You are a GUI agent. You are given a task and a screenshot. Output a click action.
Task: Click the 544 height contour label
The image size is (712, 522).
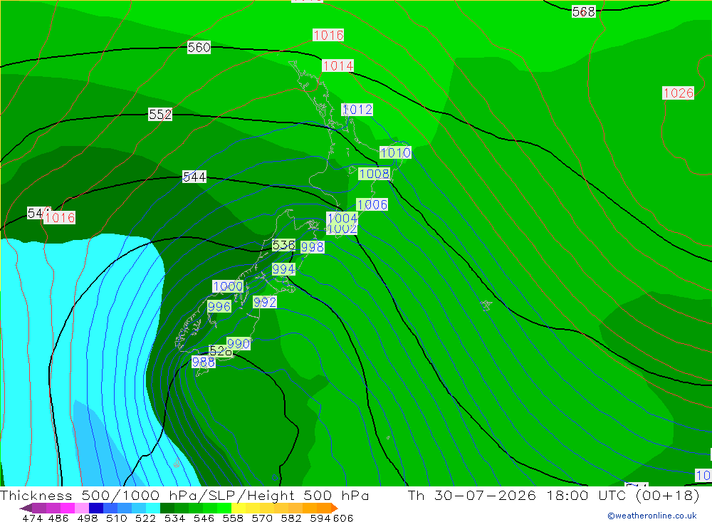(x=194, y=177)
